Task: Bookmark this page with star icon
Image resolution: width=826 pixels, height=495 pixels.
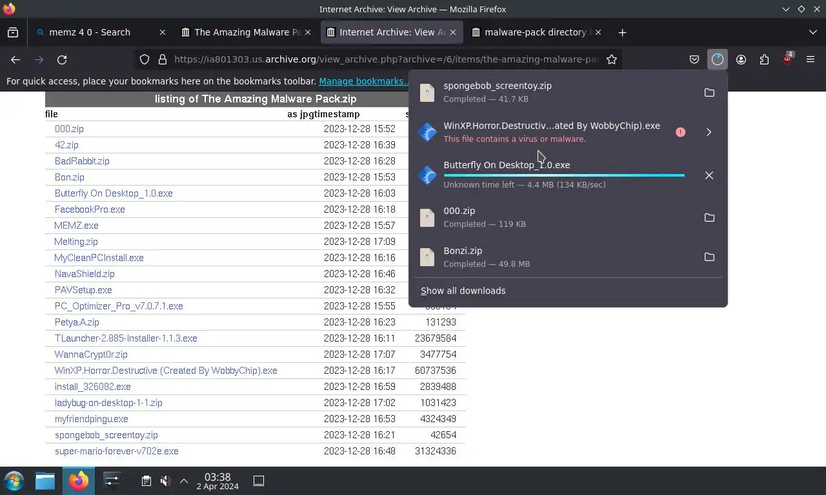Action: point(612,59)
